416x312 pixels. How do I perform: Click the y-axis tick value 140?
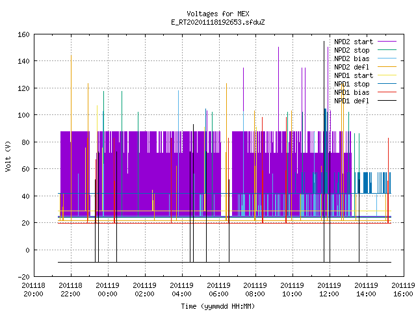[x=23, y=61]
